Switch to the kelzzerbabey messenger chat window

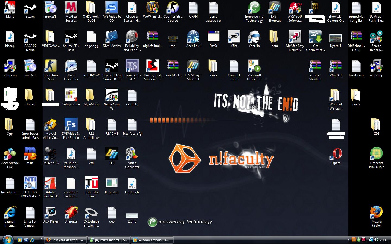(x=109, y=240)
